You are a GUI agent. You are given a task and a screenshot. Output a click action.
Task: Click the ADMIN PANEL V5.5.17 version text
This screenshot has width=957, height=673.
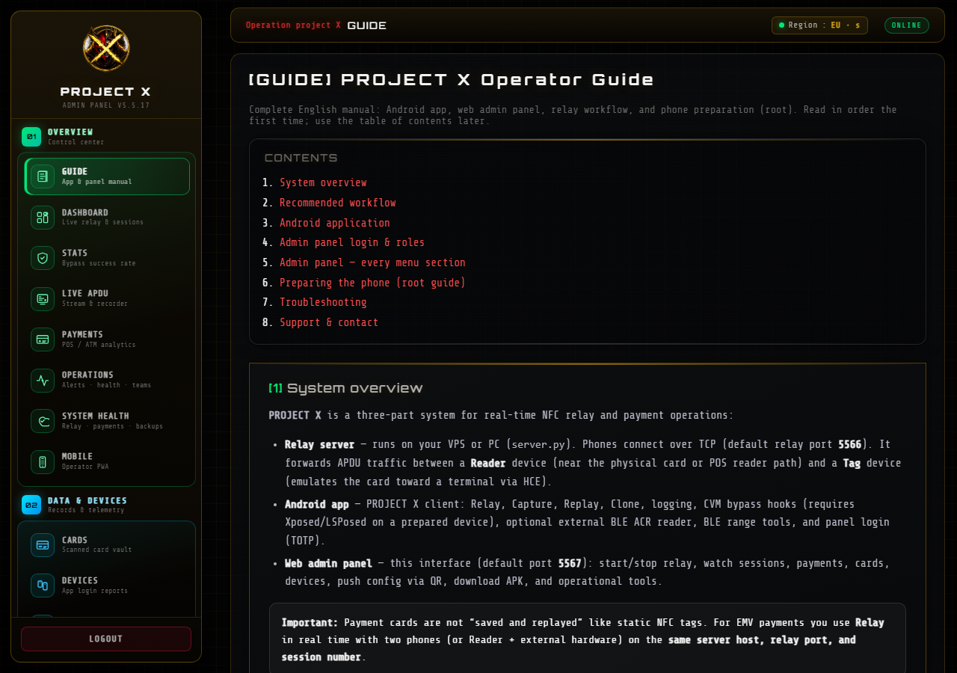(x=106, y=105)
